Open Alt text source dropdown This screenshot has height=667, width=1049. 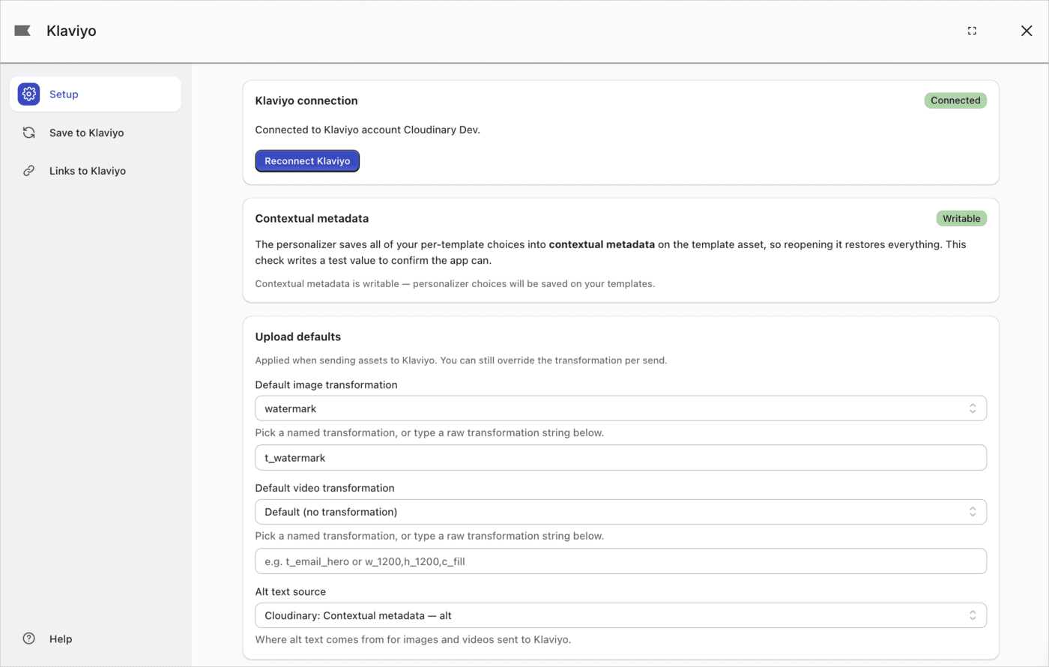pos(620,615)
